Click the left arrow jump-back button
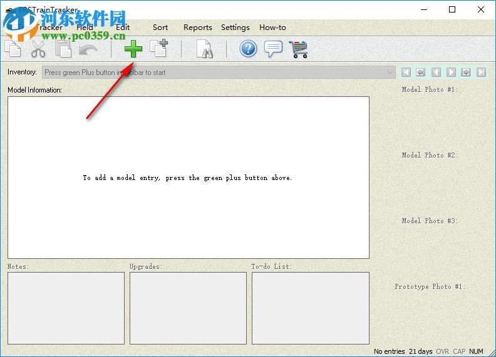 (x=420, y=73)
